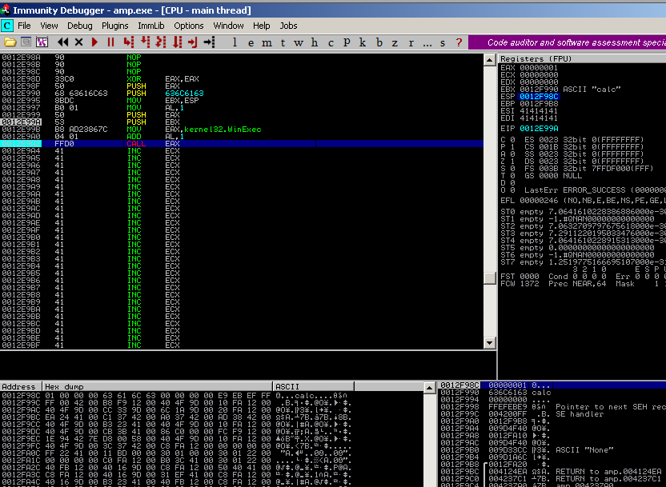
Task: Close the debugged program with the X icon
Action: click(x=78, y=42)
